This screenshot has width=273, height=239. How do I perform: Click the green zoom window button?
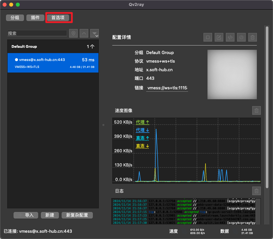tap(18, 5)
